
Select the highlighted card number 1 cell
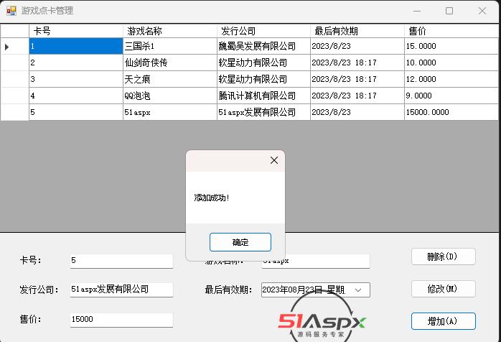pos(76,47)
